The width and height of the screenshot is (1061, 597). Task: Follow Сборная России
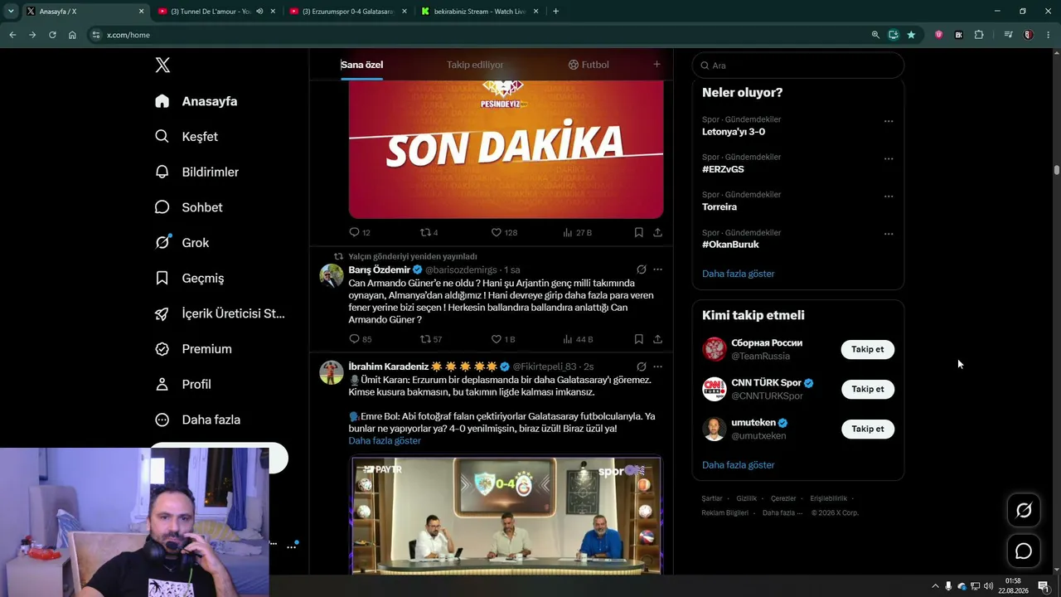pos(868,349)
